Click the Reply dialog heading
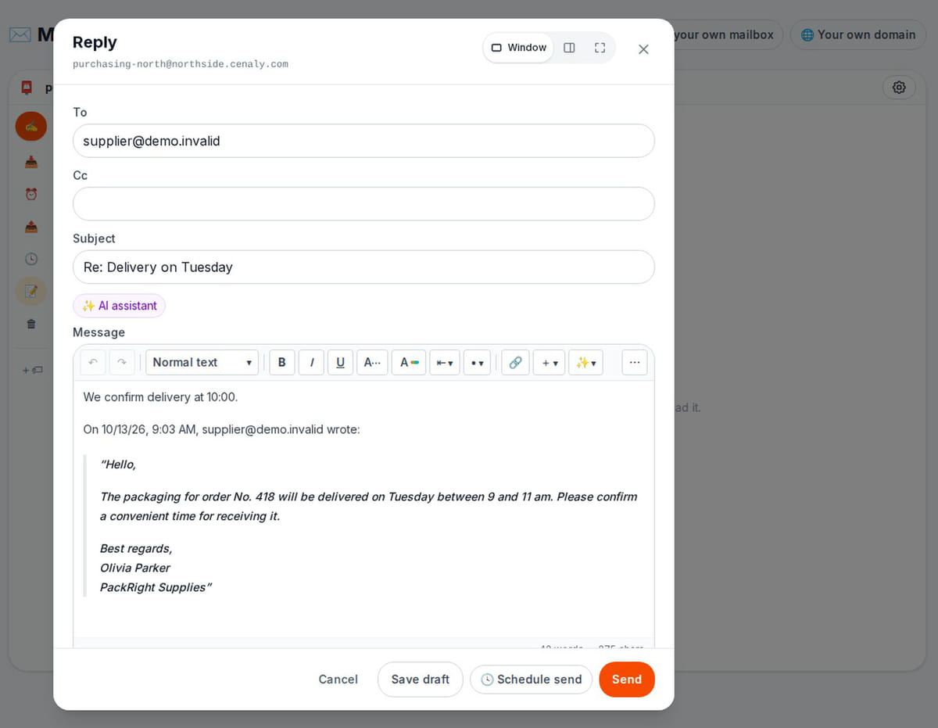The height and width of the screenshot is (728, 938). pos(95,42)
